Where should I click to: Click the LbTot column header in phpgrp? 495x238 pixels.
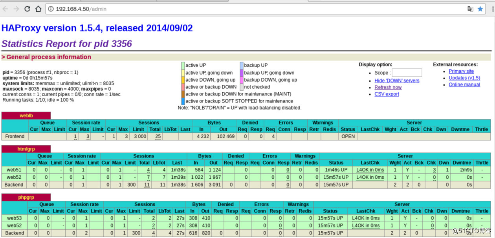pos(165,211)
